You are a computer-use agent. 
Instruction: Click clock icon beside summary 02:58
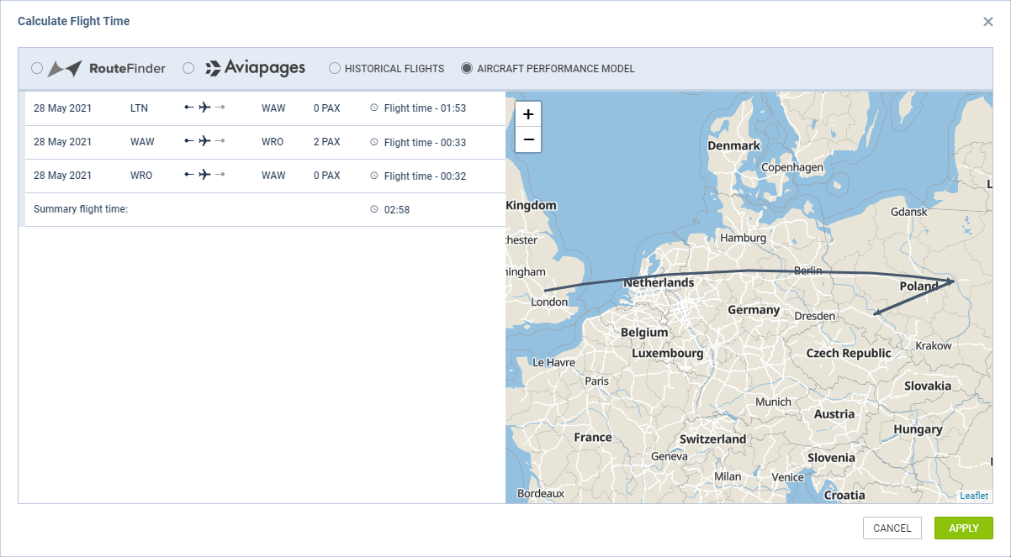(374, 209)
